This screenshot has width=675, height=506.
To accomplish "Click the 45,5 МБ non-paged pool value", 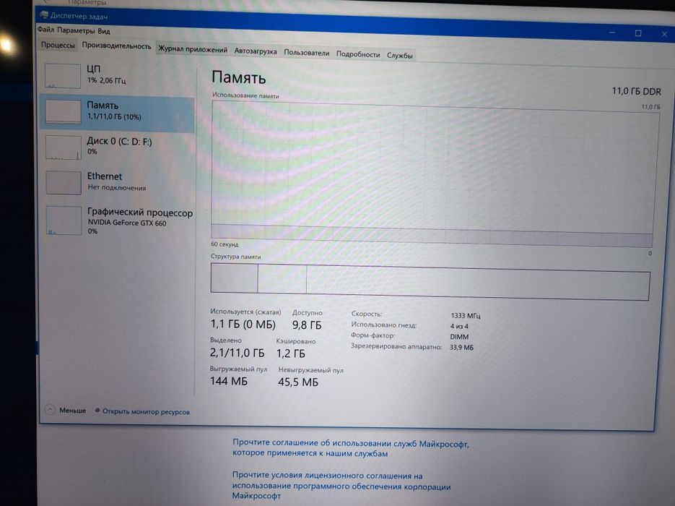I will point(298,382).
